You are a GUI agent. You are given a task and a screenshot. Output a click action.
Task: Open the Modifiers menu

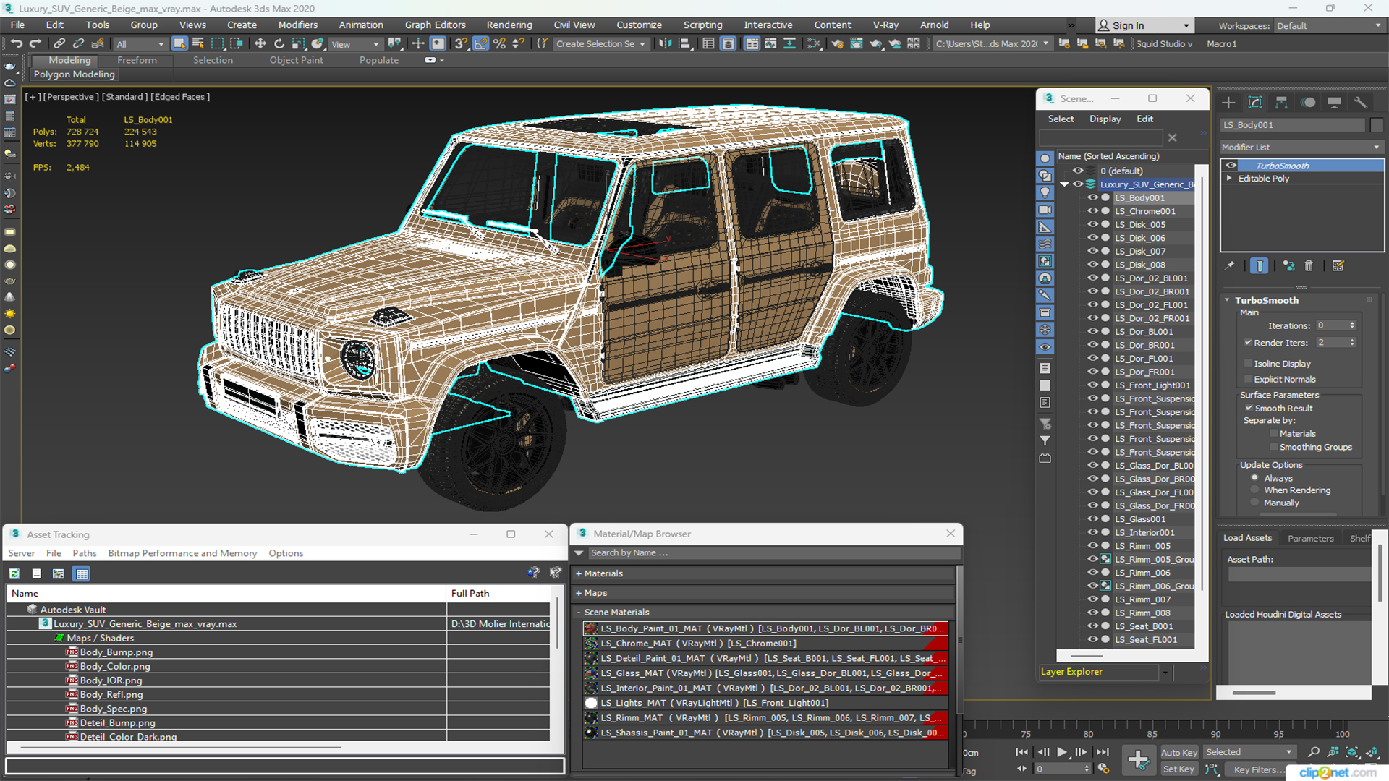coord(298,25)
